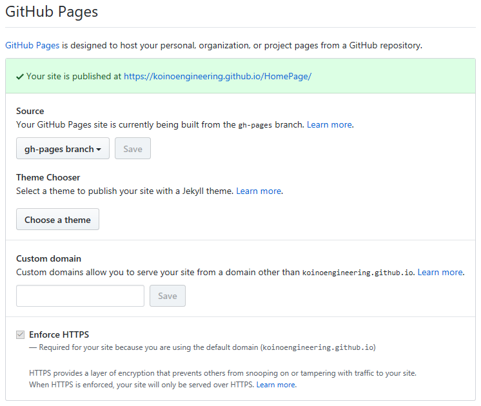Open Learn more link under Source
This screenshot has width=481, height=406.
[329, 124]
